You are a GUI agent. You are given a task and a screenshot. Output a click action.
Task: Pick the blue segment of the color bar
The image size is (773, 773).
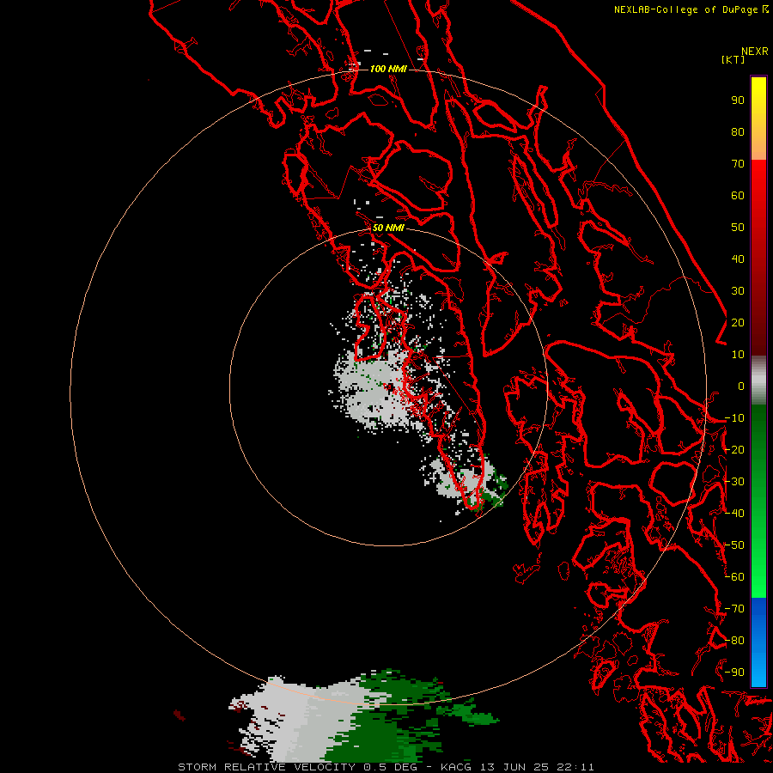758,642
